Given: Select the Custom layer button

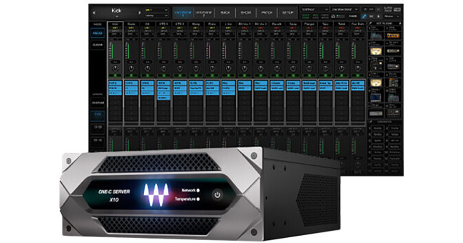Looking at the screenshot, I should click(x=98, y=103).
